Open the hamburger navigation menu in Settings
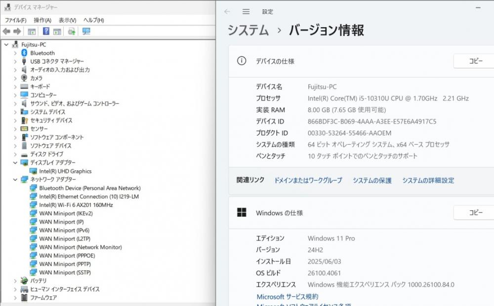 (x=246, y=12)
